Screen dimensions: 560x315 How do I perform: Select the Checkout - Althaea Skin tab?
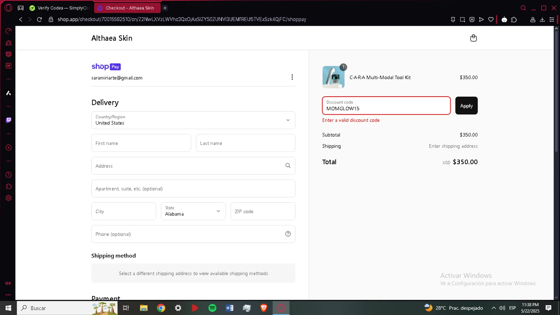tap(127, 8)
